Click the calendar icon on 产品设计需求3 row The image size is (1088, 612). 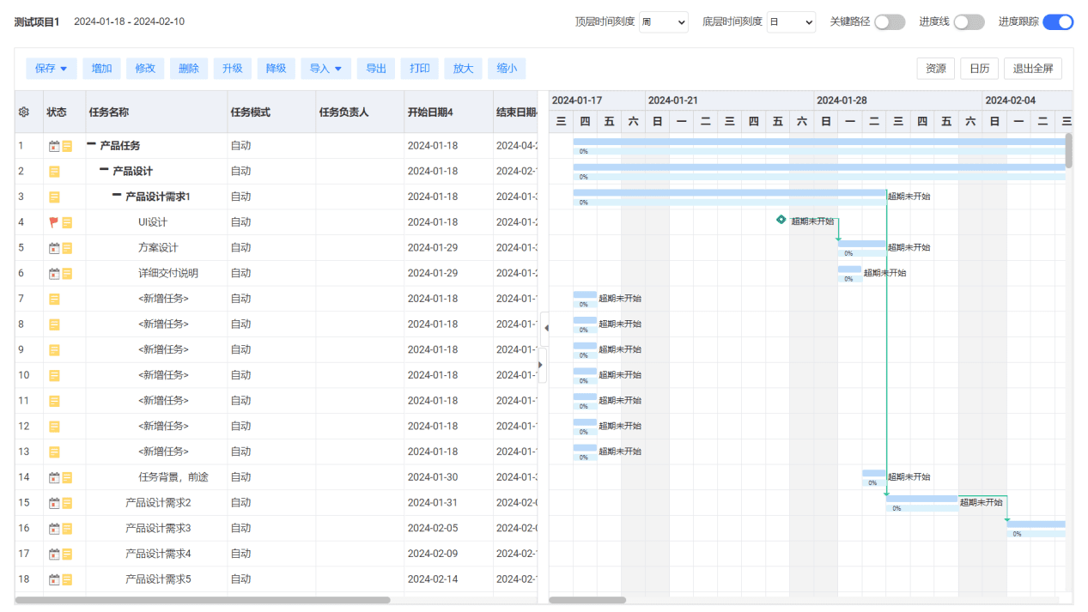[x=54, y=529]
